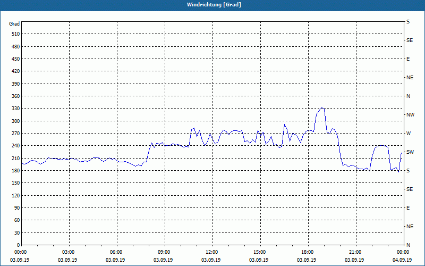The image size is (425, 266).
Task: Click the "SW" compass label
Action: tap(410, 152)
